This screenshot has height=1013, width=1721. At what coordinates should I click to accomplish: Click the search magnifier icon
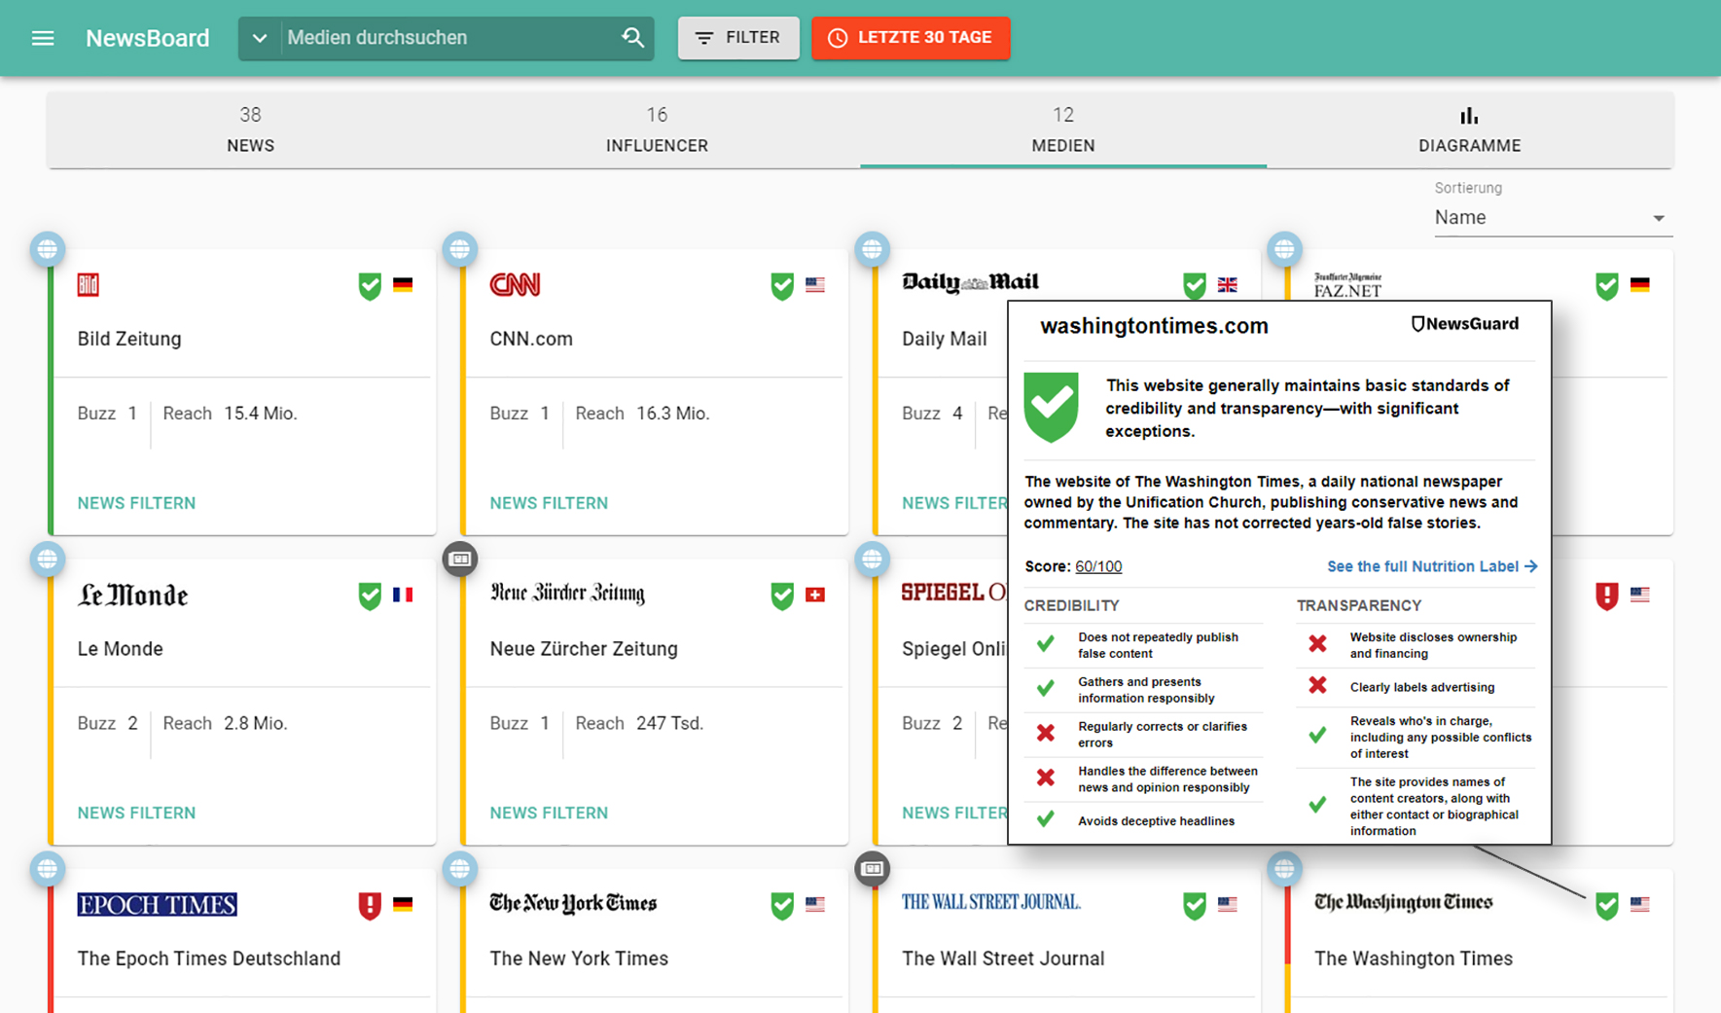632,37
